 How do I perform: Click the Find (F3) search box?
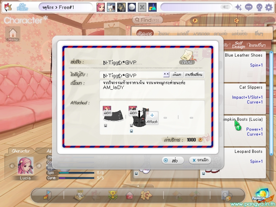pyautogui.click(x=148, y=20)
